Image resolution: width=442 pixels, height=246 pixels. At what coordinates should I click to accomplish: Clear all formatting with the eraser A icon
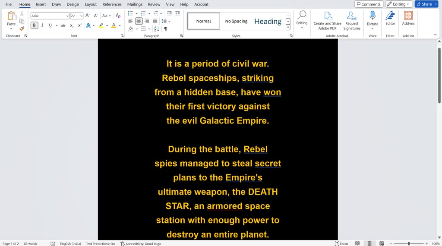coord(118,16)
